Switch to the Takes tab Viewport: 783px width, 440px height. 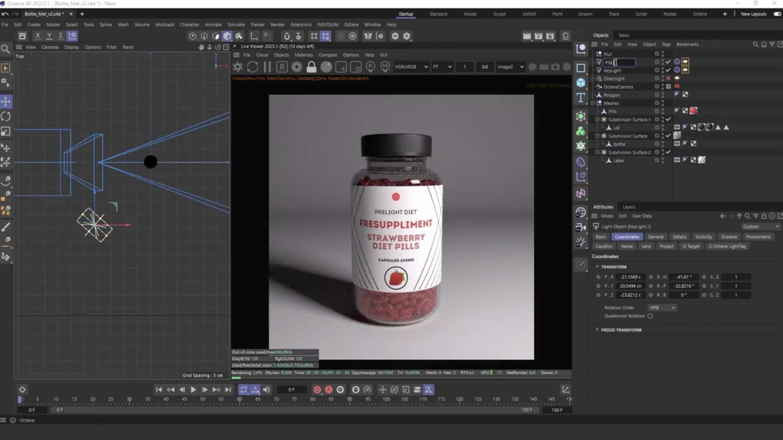point(624,35)
